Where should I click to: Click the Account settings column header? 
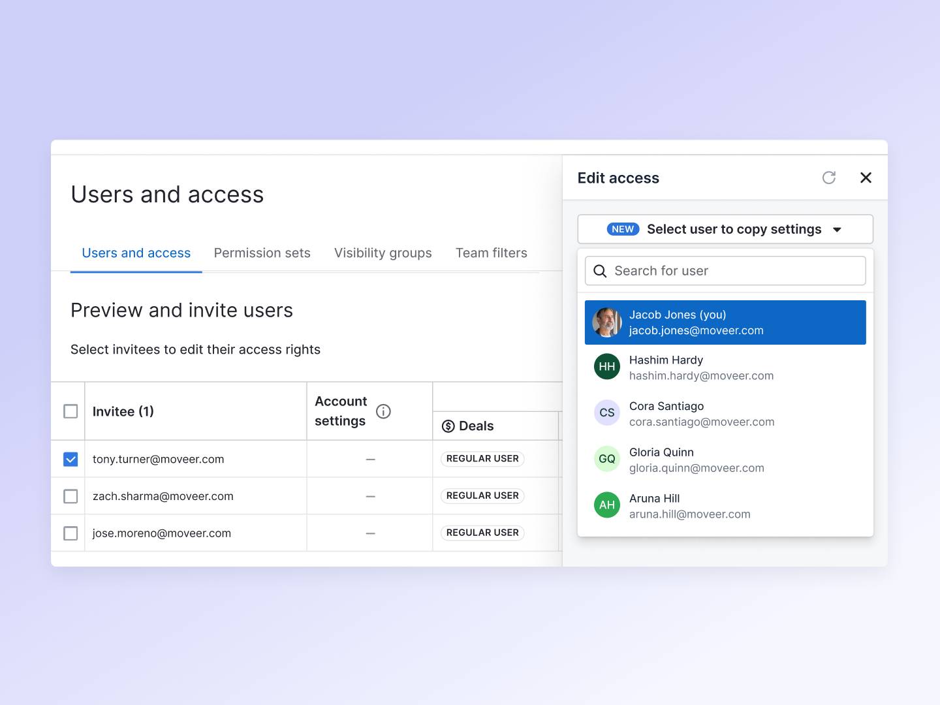coord(341,411)
